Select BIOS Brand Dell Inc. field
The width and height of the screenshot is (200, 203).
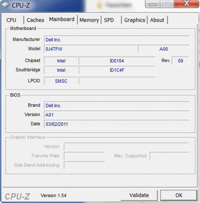pos(117,106)
